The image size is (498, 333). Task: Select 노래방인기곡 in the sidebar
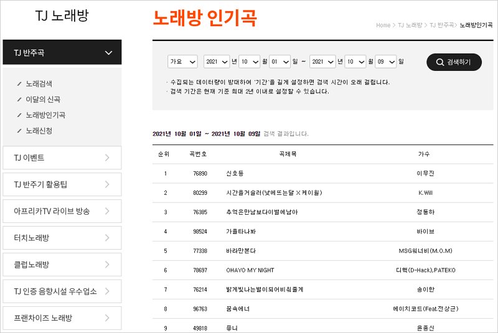45,115
